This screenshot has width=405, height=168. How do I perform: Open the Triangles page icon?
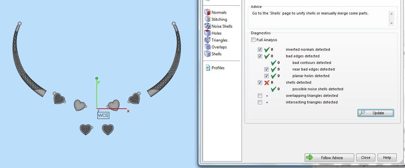coord(207,40)
